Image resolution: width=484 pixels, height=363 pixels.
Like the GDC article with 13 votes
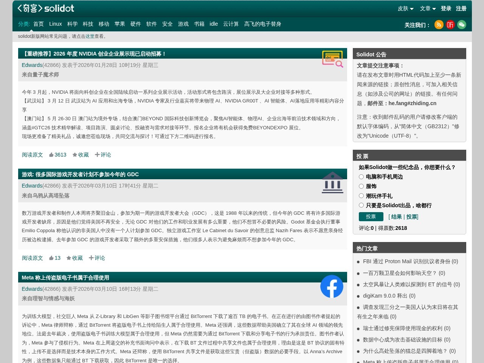(x=54, y=258)
